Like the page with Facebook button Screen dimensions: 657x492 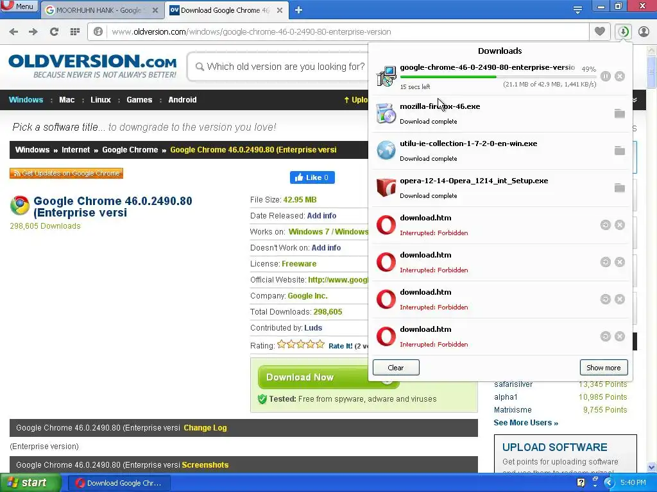[312, 177]
